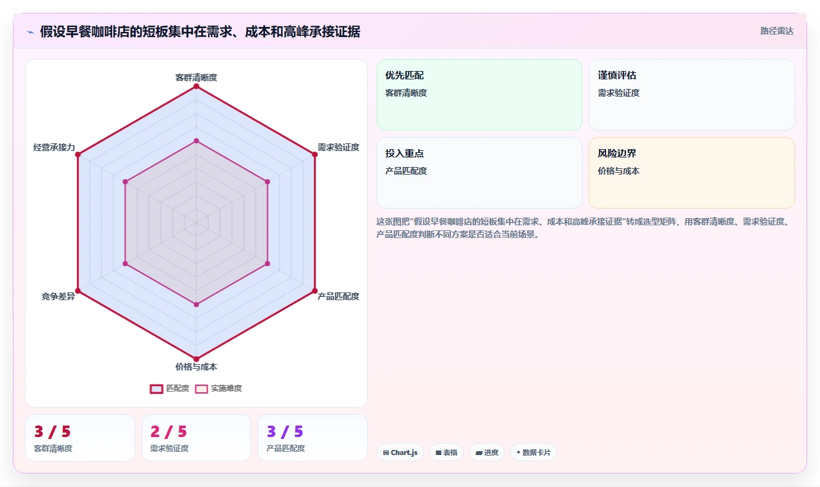Click the outer data point at 经营承接力

(x=78, y=154)
